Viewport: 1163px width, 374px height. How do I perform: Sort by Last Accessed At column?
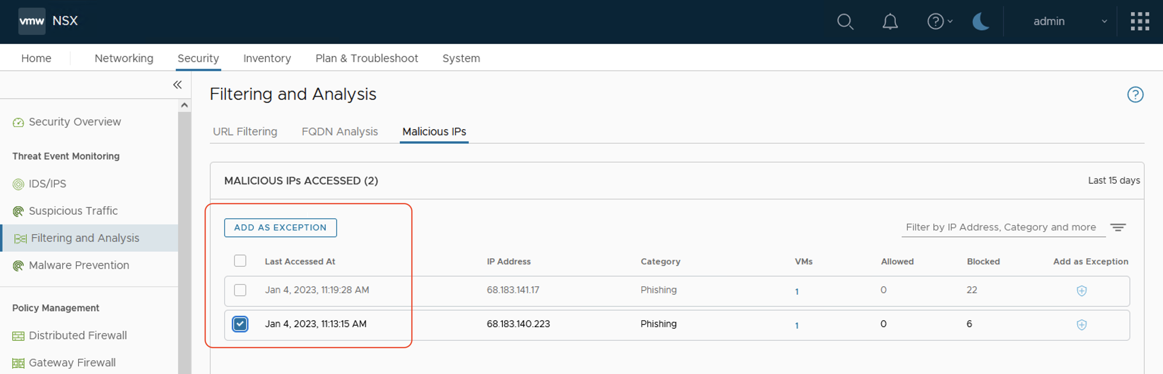click(300, 261)
